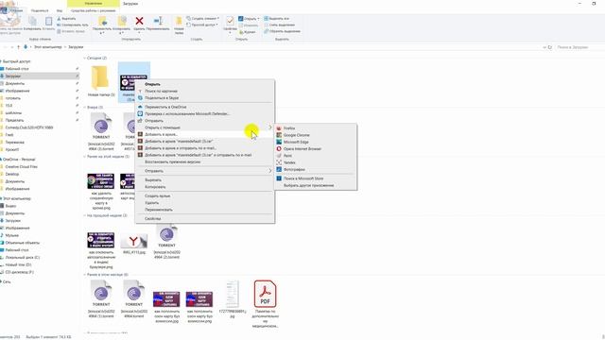Click Удалить in context menu
This screenshot has width=605, height=340.
point(151,203)
